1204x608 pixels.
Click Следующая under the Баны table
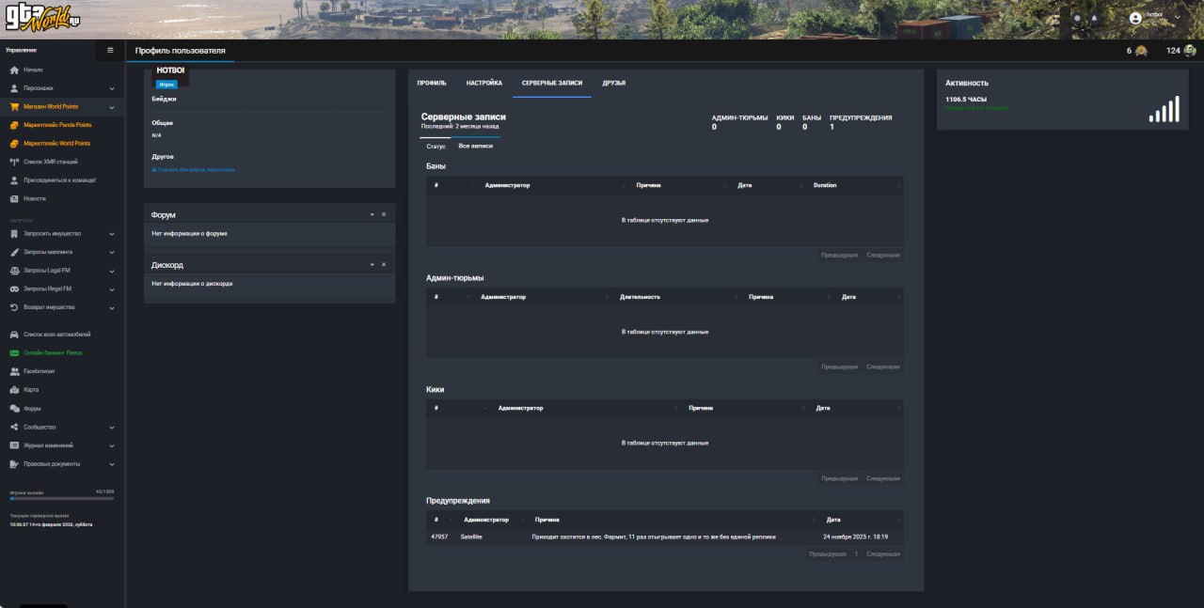(883, 255)
